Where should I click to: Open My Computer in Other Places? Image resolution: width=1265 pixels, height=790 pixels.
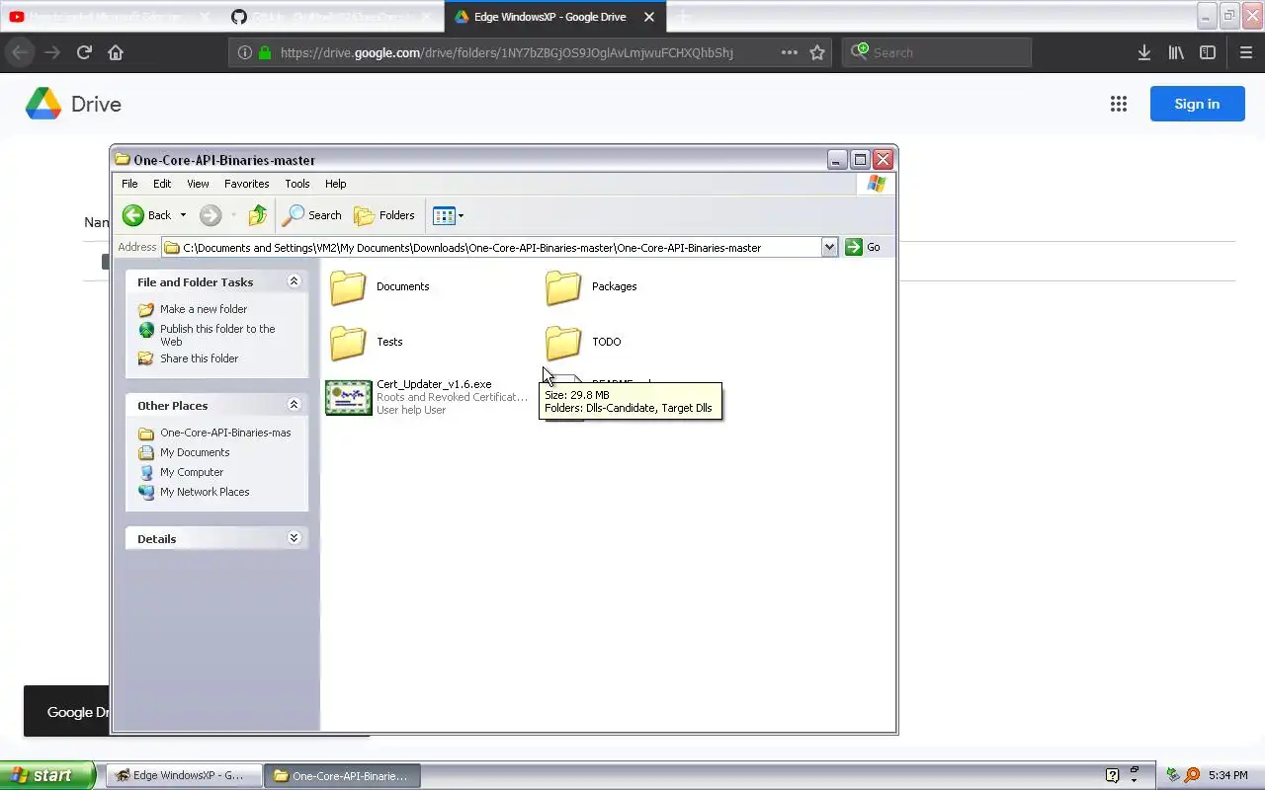[x=192, y=472]
